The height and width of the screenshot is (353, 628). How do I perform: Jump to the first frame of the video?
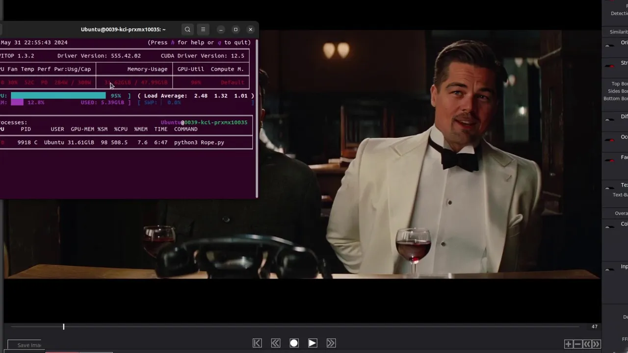257,343
